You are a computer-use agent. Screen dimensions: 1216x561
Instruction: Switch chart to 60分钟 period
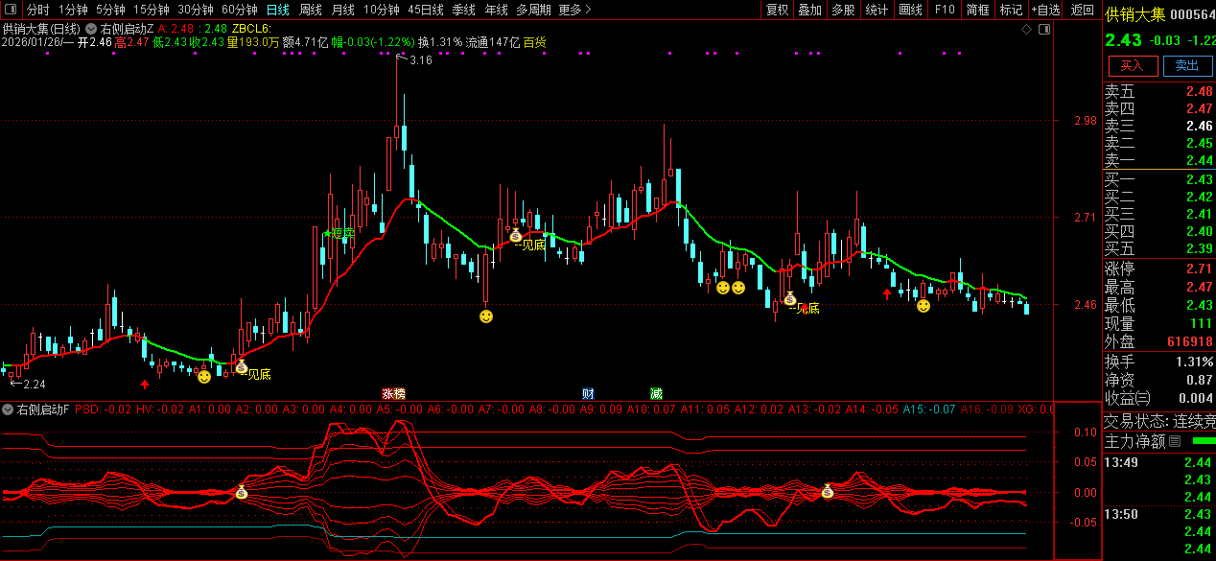[239, 10]
